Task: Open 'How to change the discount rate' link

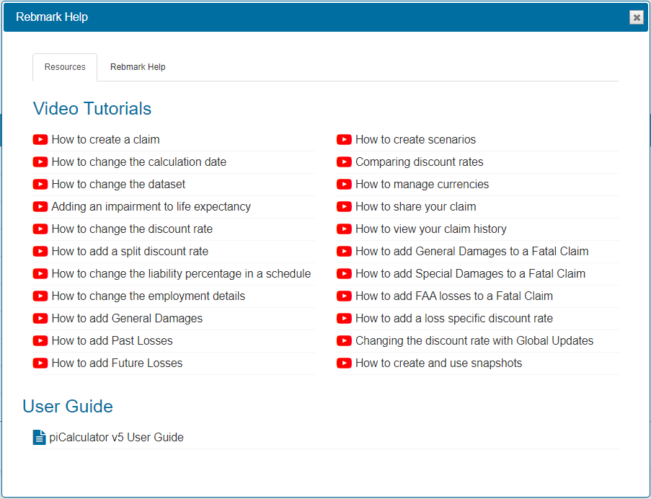Action: (x=132, y=229)
